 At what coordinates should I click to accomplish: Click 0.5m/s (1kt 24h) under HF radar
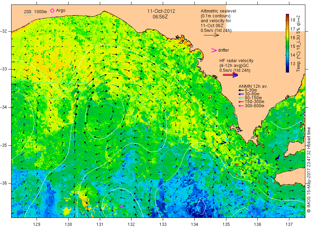pos(235,70)
